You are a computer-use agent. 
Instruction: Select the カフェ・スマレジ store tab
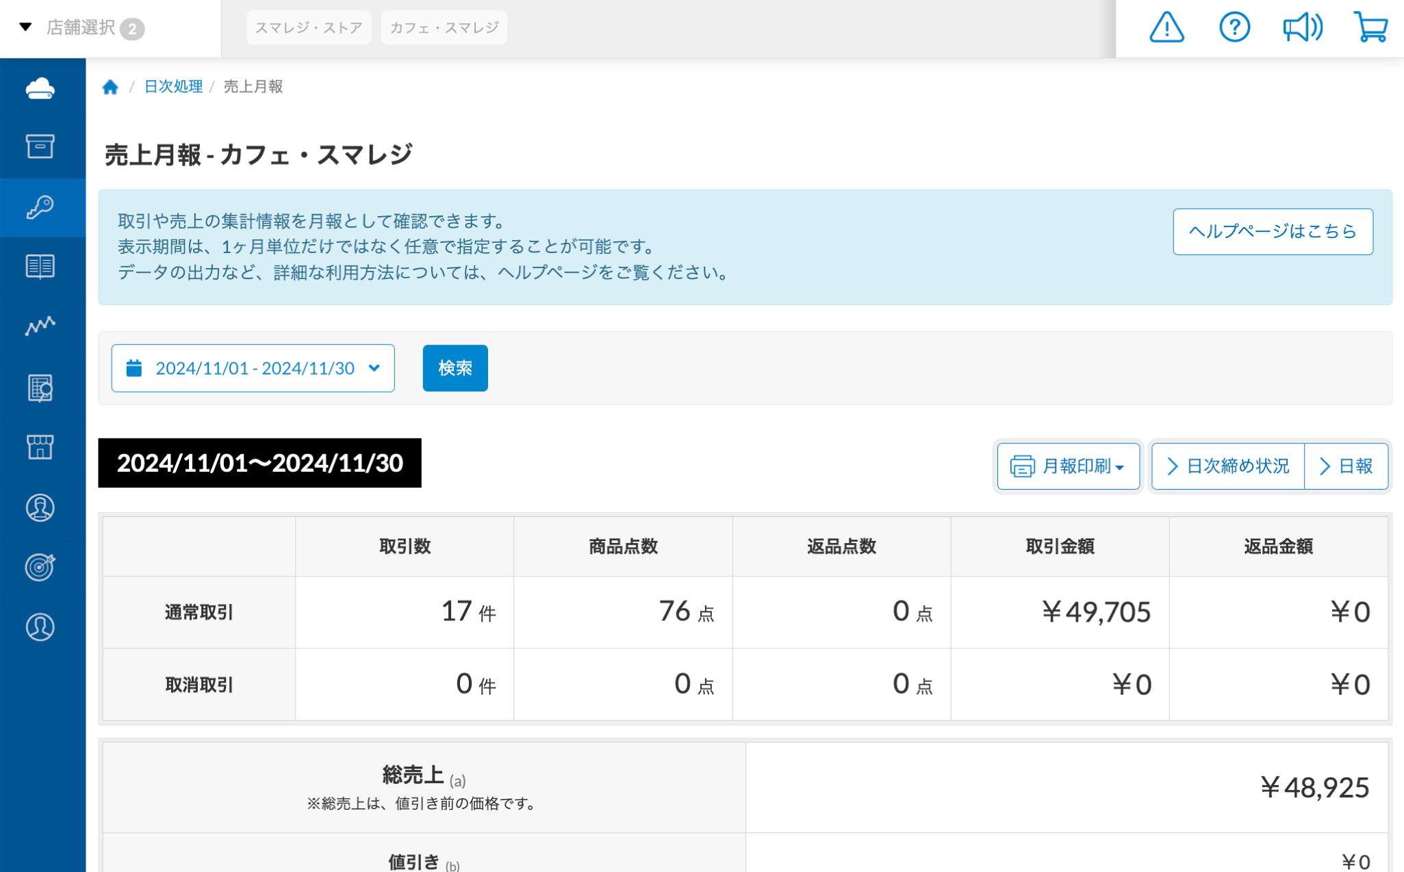[x=444, y=27]
